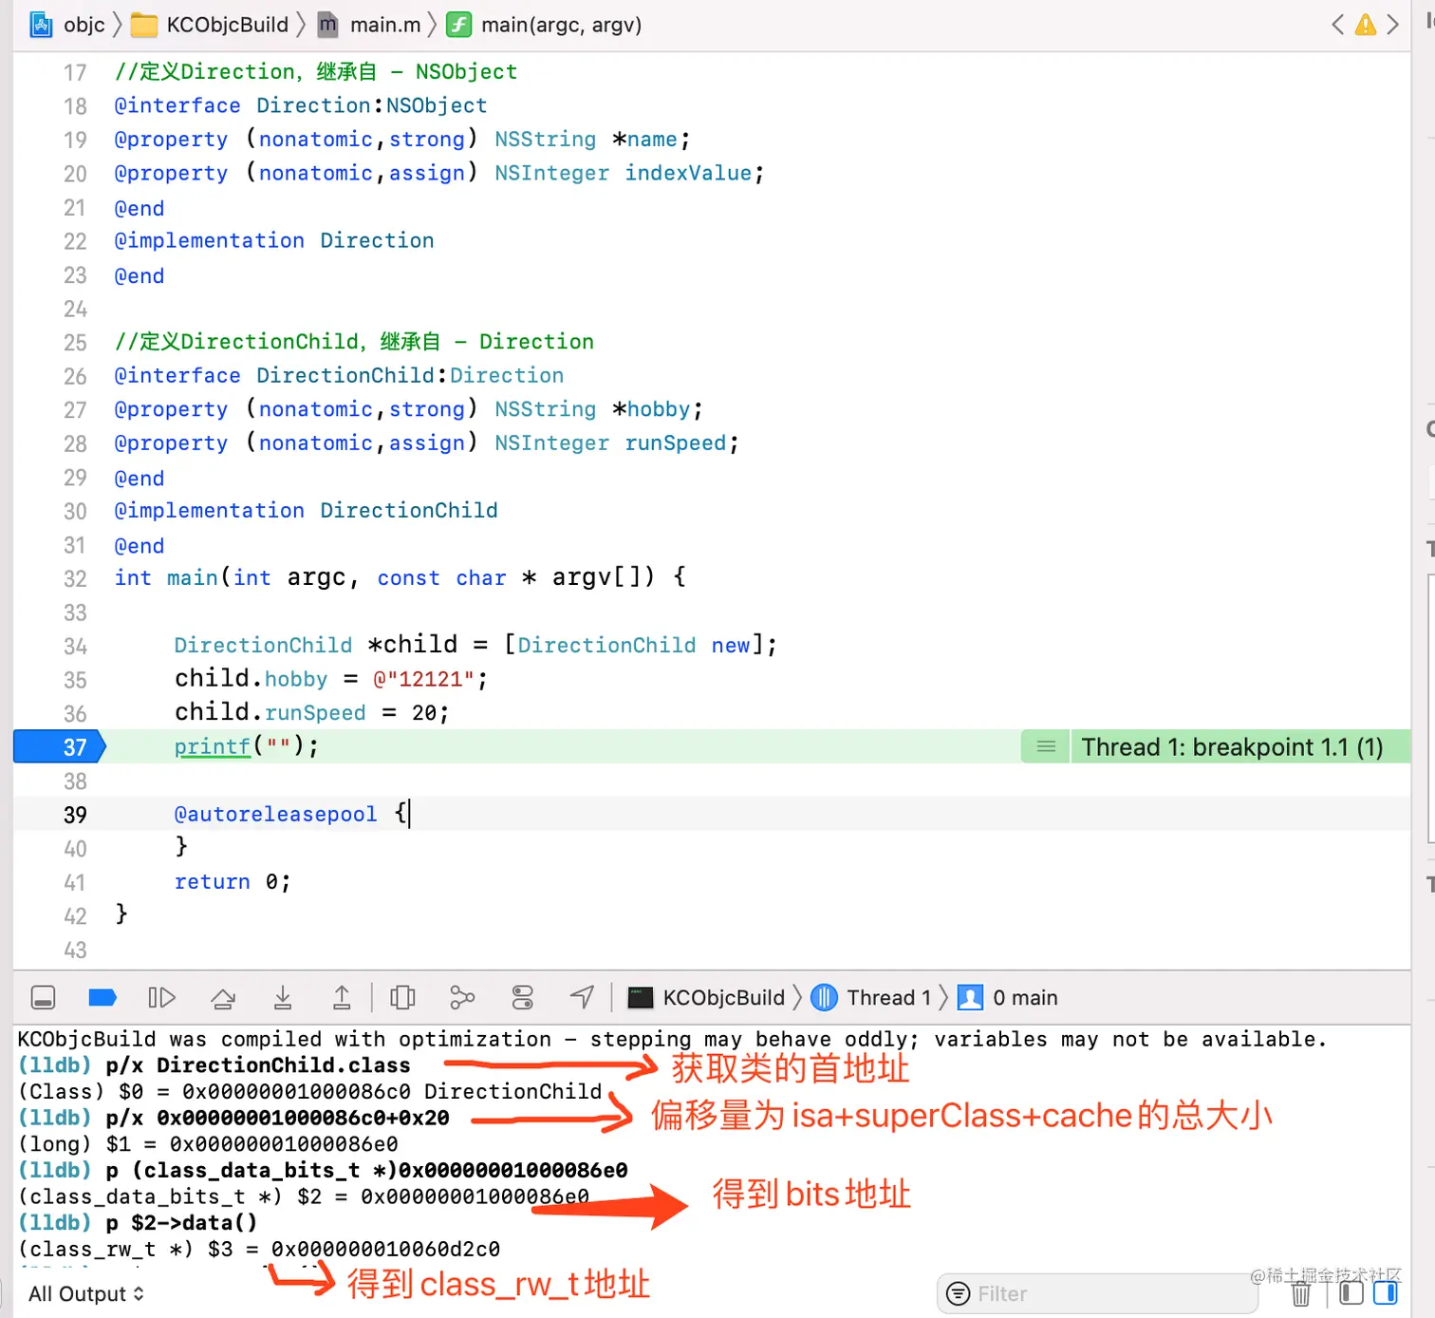
Task: Click the child.runSpeed = 20 line
Action: [x=311, y=712]
